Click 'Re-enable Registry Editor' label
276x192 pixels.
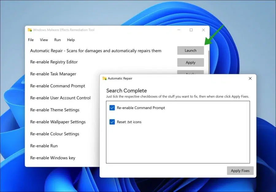tap(54, 62)
